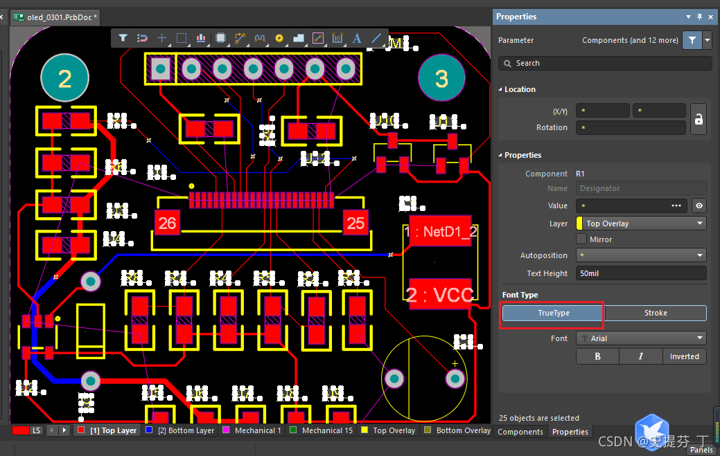The height and width of the screenshot is (456, 720).
Task: Toggle Bold font style
Action: (x=597, y=356)
